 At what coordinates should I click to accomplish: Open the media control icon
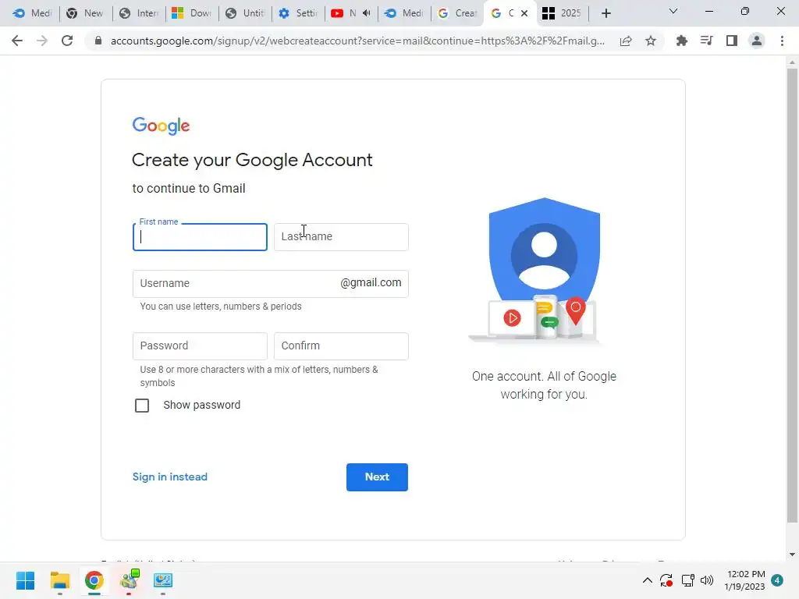(707, 41)
